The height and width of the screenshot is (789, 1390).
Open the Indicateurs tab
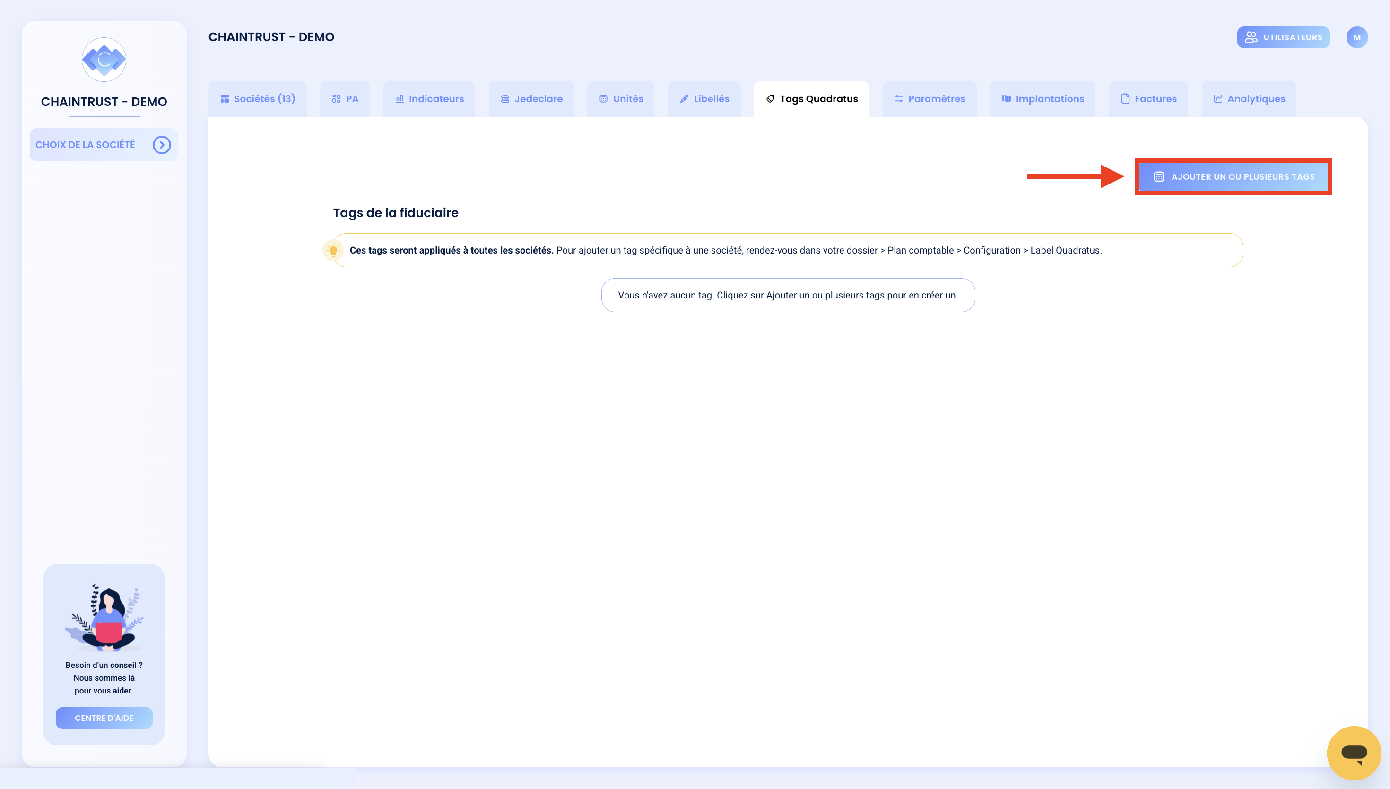tap(429, 98)
